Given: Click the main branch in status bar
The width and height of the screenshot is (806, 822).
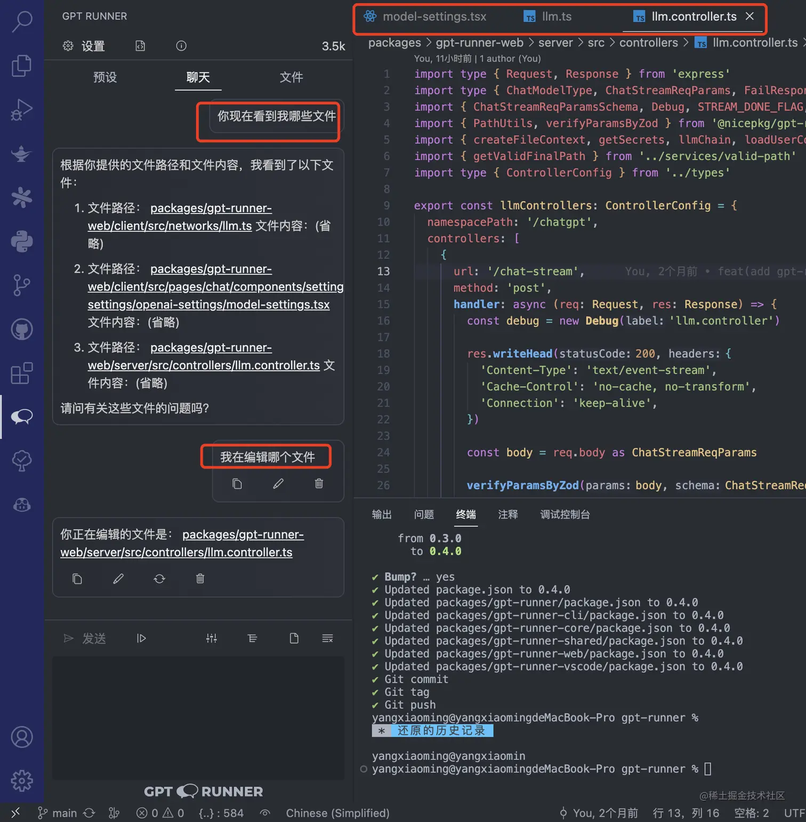Looking at the screenshot, I should pyautogui.click(x=58, y=813).
